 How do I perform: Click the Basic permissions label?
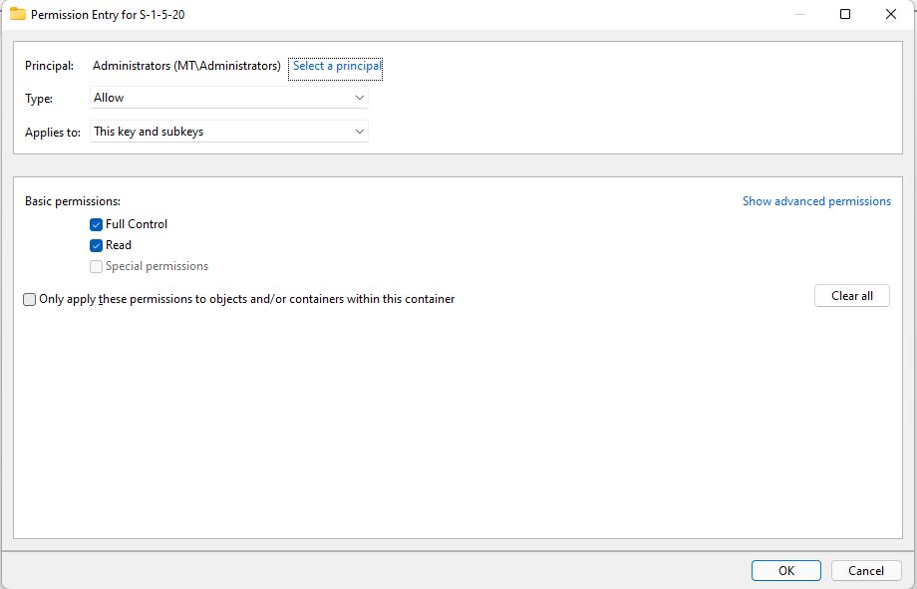73,201
